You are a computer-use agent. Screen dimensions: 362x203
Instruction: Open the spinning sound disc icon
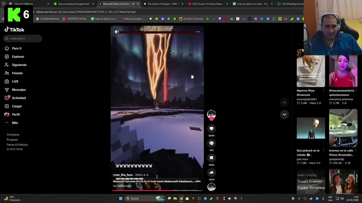point(211,187)
